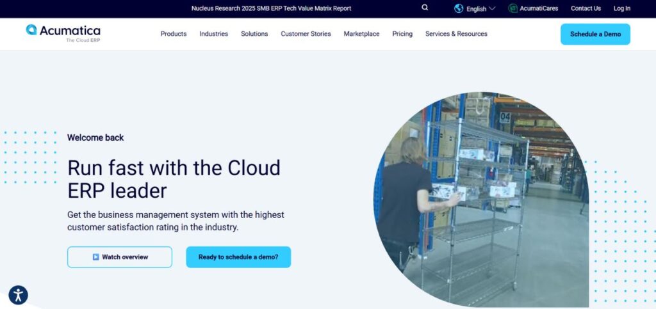Click Ready to schedule a demo button

[x=238, y=257]
